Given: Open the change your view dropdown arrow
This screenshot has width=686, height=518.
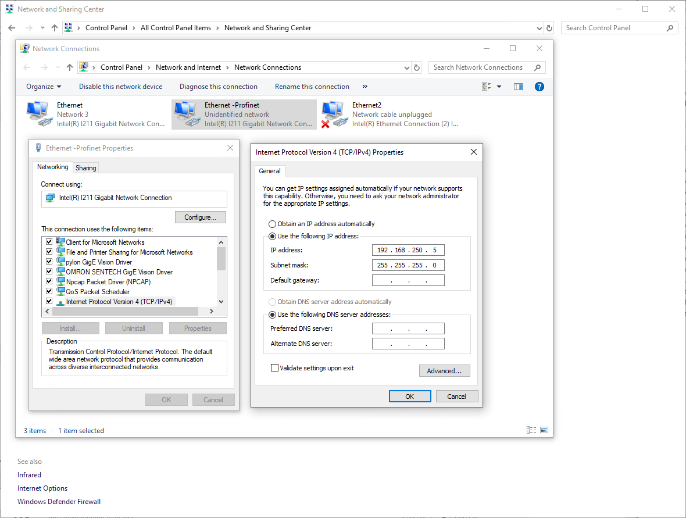Looking at the screenshot, I should tap(499, 87).
